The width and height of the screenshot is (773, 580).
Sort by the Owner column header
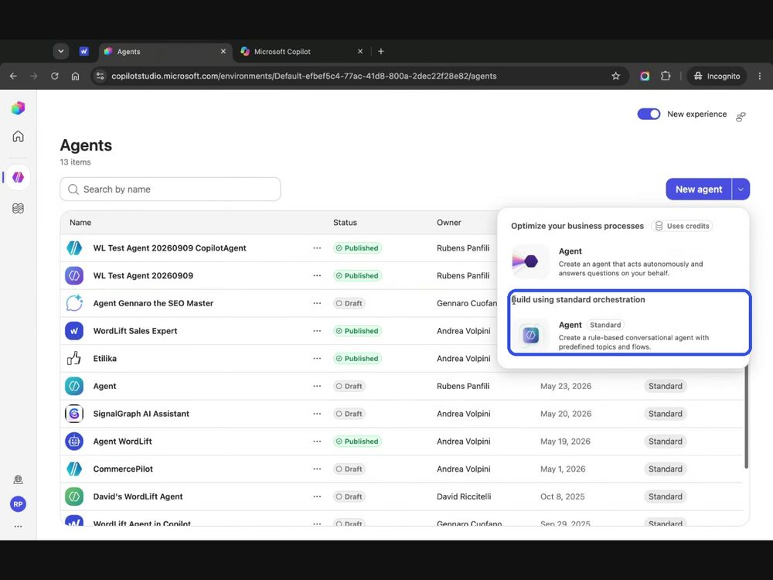point(448,223)
